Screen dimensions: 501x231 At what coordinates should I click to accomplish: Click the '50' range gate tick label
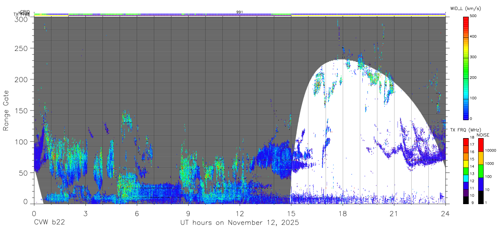point(24,173)
